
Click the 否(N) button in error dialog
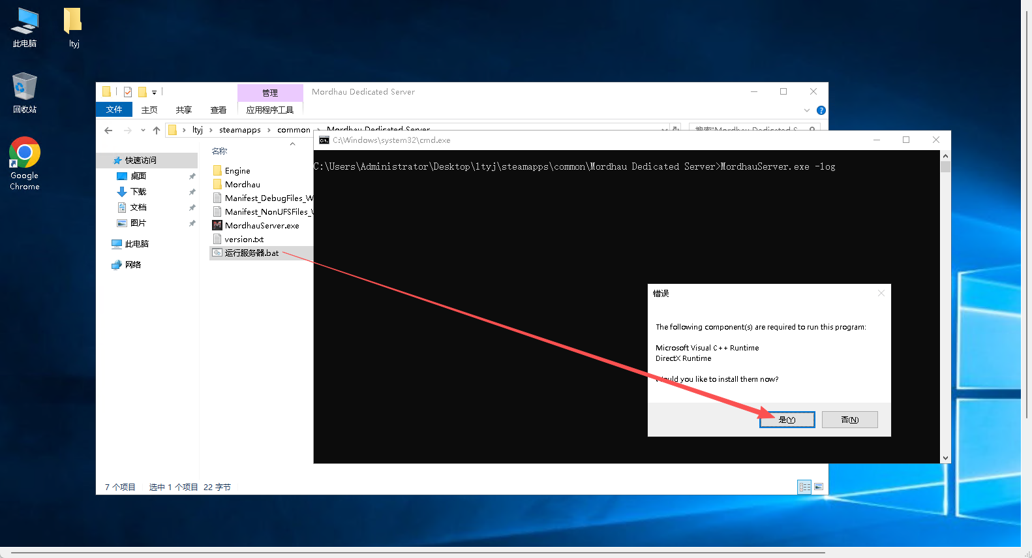coord(849,420)
